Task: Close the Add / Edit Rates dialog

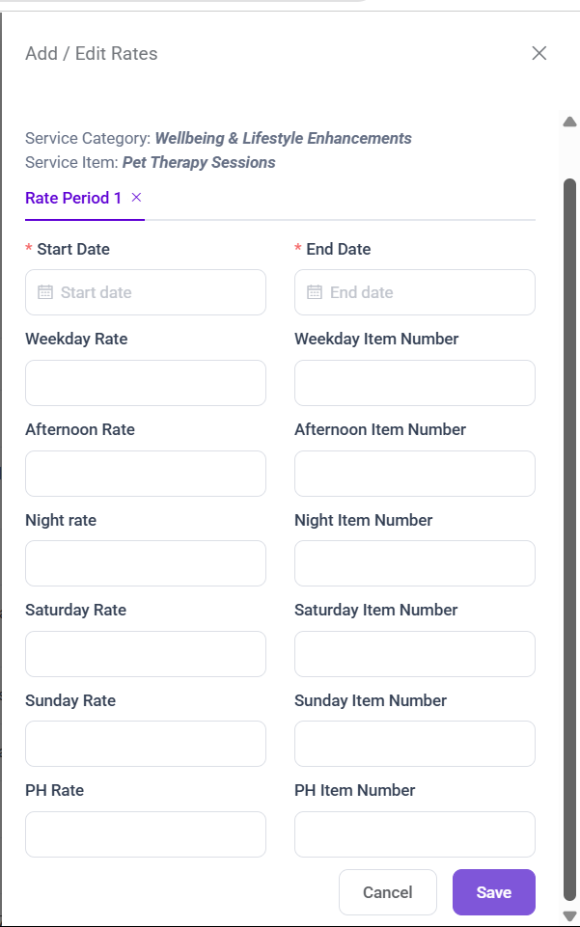Action: click(x=539, y=53)
